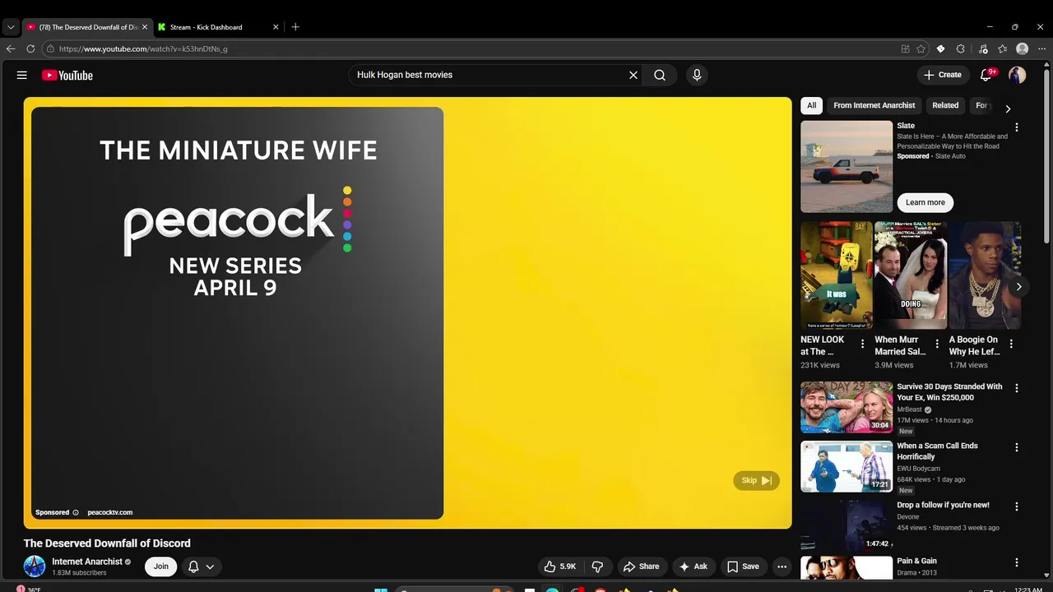Select the From Internet Anarchist chip
This screenshot has height=592, width=1053.
[x=874, y=105]
